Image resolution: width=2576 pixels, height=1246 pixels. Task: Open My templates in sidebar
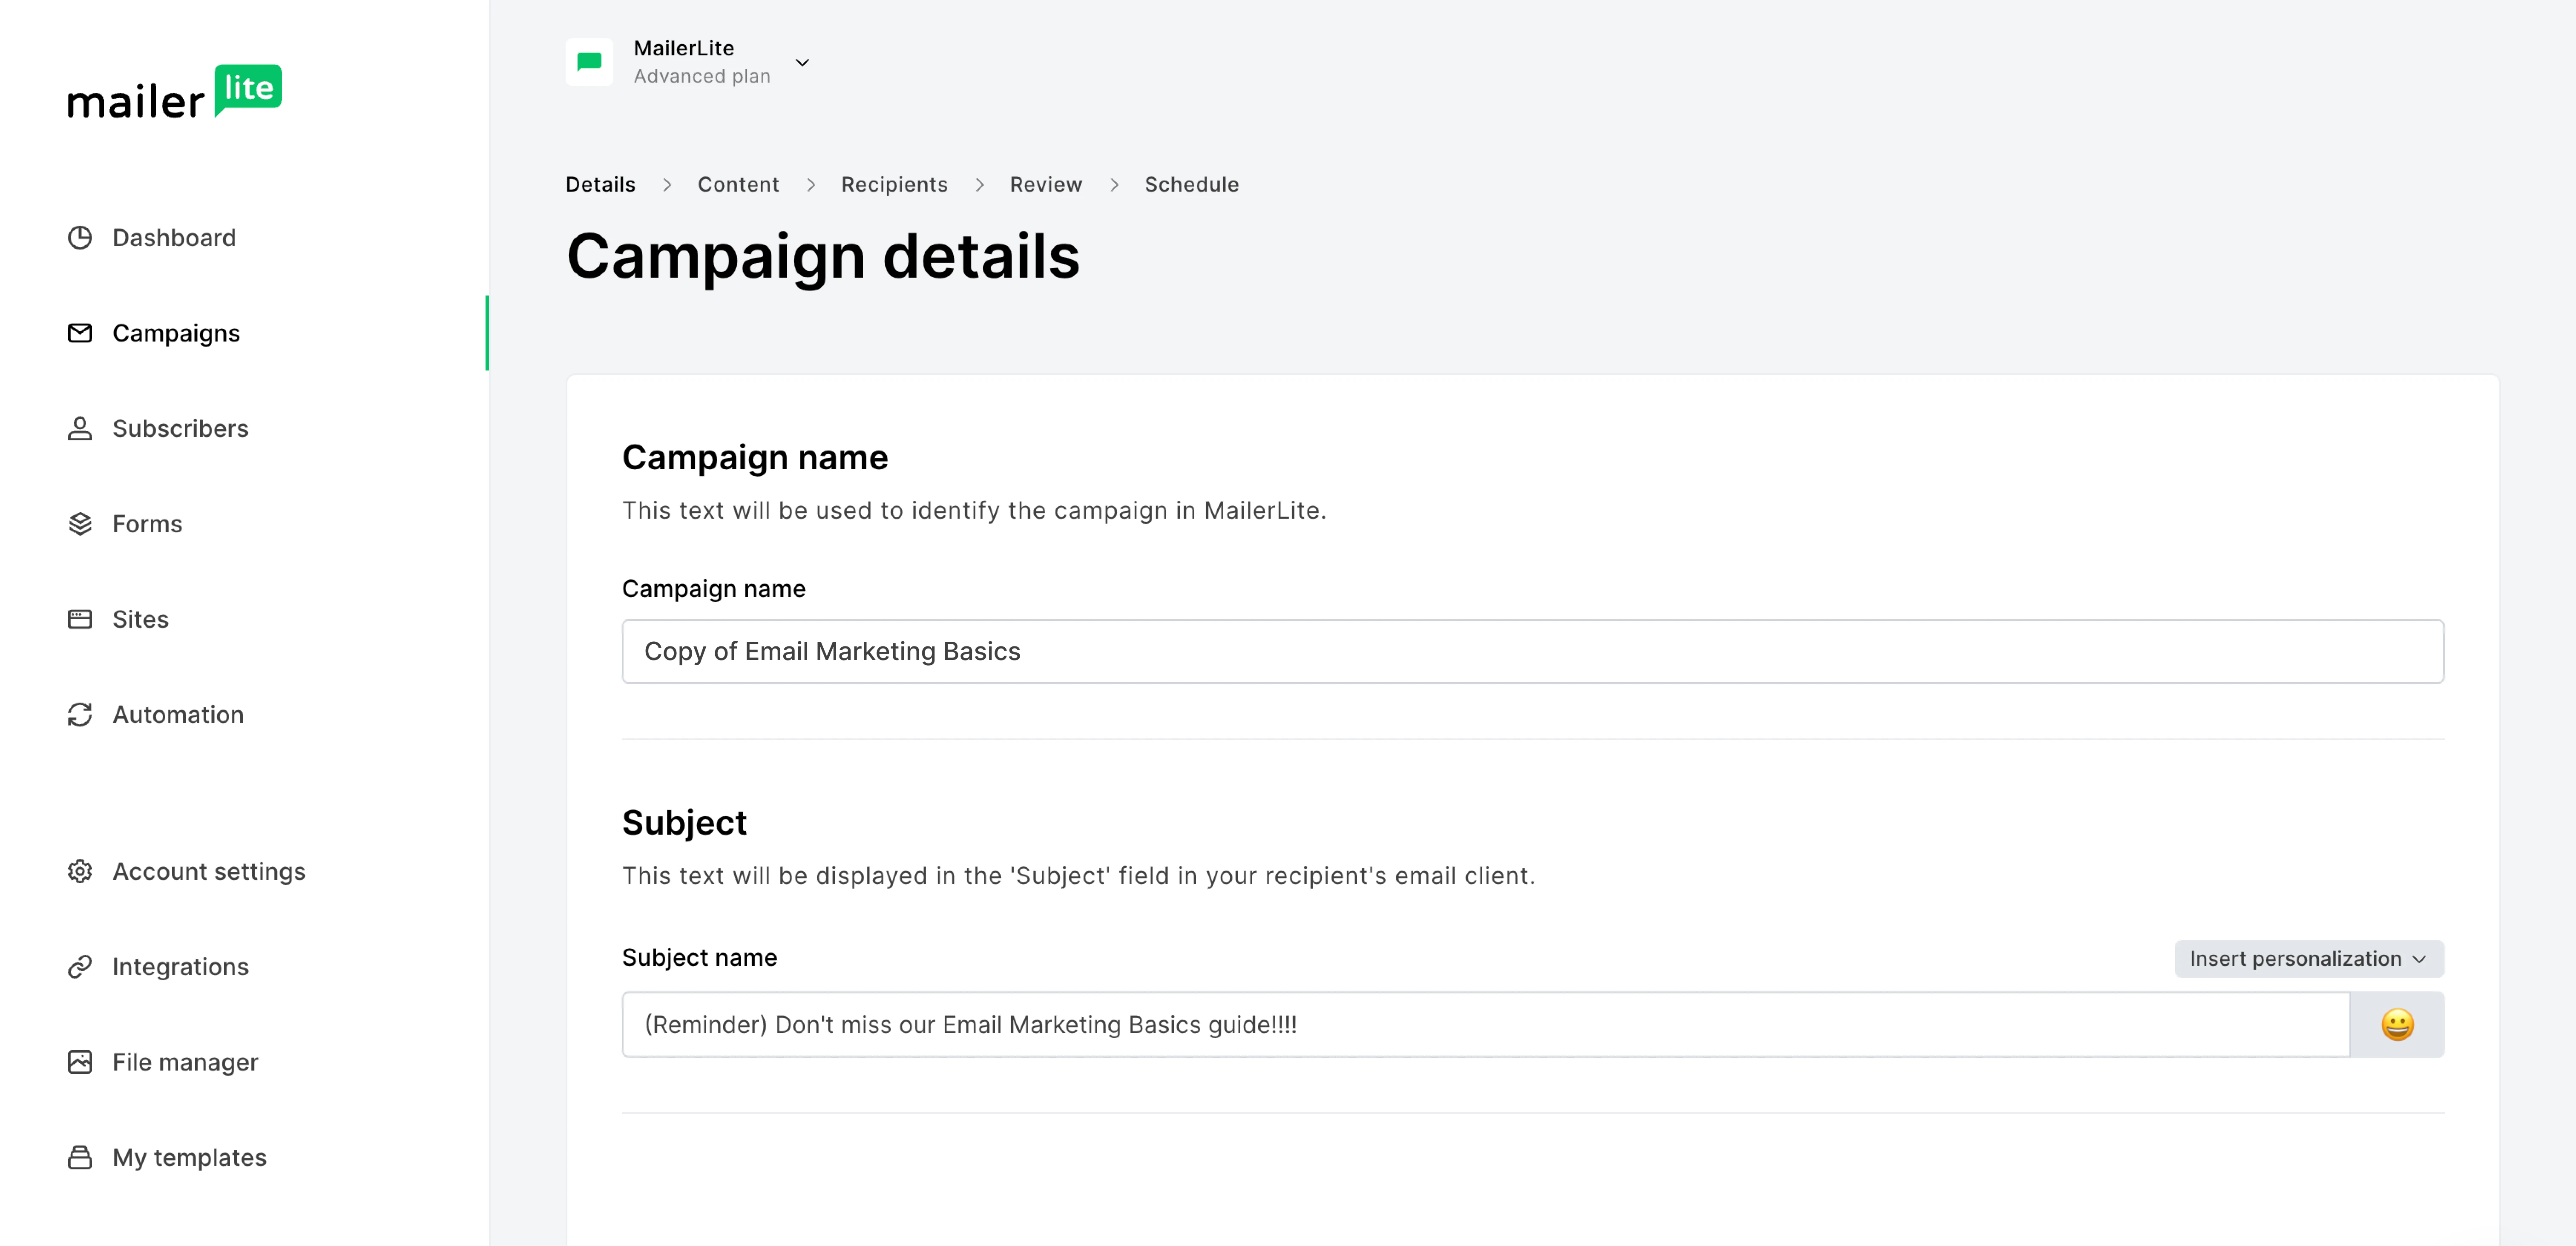(189, 1158)
